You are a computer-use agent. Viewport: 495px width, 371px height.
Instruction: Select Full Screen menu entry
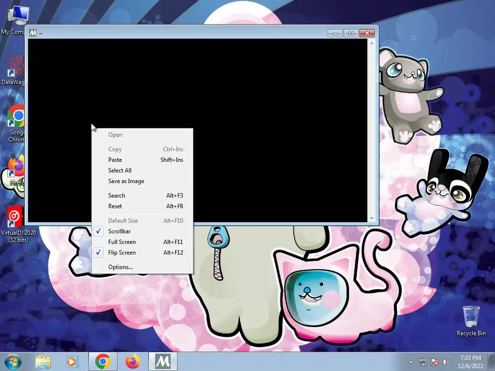click(143, 242)
